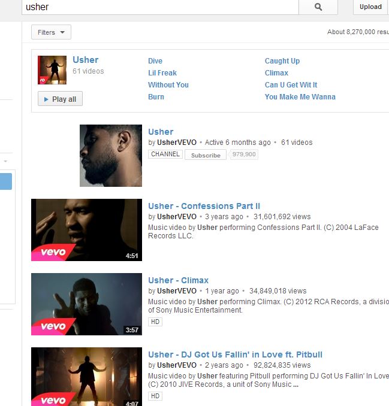Viewport: 389px width, 406px height.
Task: Click the magnifying glass search button
Action: click(x=318, y=7)
